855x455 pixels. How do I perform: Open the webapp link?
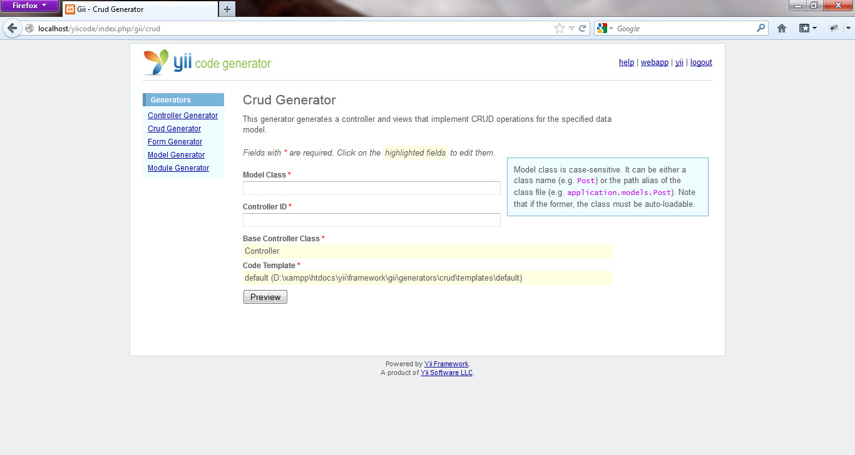coord(655,62)
